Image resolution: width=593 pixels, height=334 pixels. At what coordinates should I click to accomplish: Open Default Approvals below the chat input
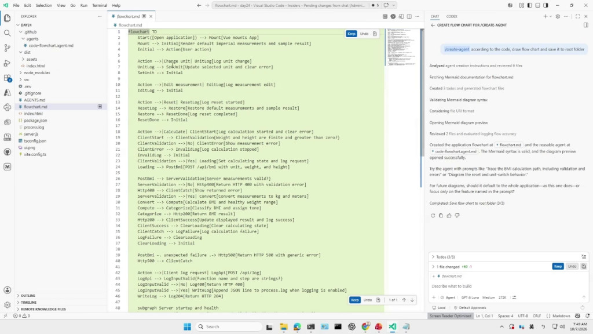470,308
